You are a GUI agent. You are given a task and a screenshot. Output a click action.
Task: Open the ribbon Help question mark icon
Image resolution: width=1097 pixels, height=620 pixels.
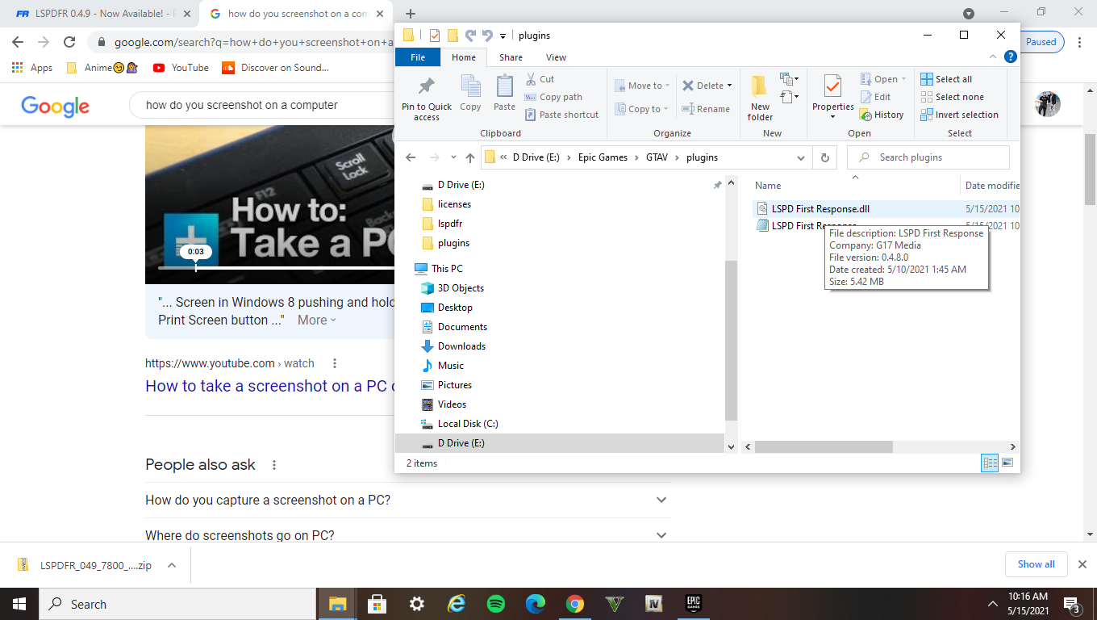point(1010,57)
